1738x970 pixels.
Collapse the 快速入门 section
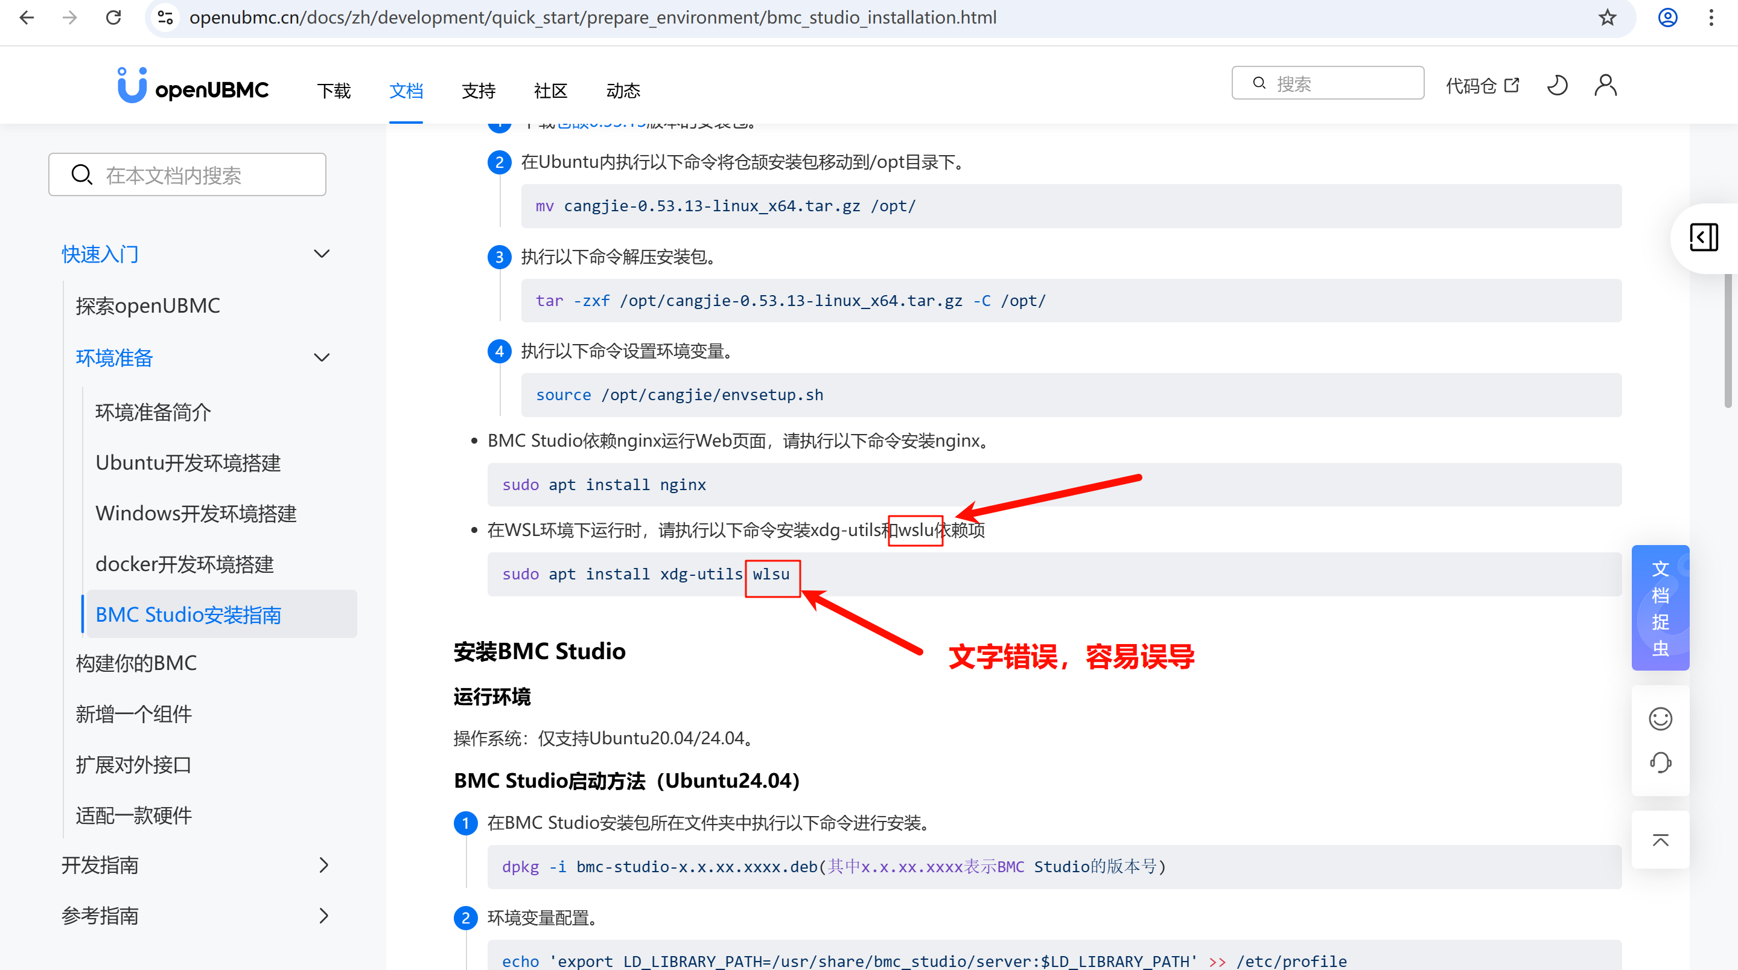coord(322,253)
